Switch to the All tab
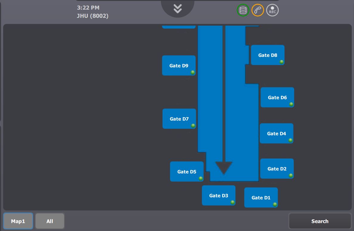 coord(50,221)
